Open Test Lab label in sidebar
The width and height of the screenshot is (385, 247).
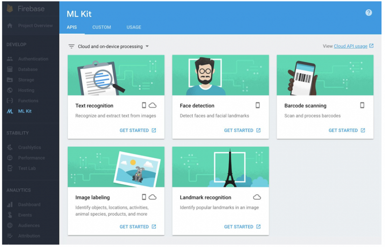[x=27, y=169]
